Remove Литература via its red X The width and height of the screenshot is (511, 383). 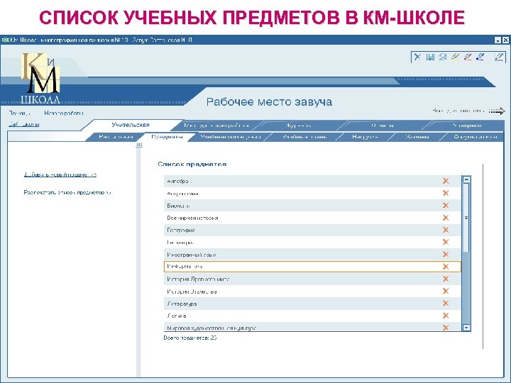[446, 304]
